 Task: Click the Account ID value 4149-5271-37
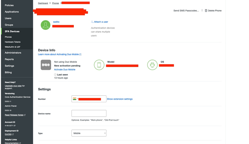(x=10, y=126)
